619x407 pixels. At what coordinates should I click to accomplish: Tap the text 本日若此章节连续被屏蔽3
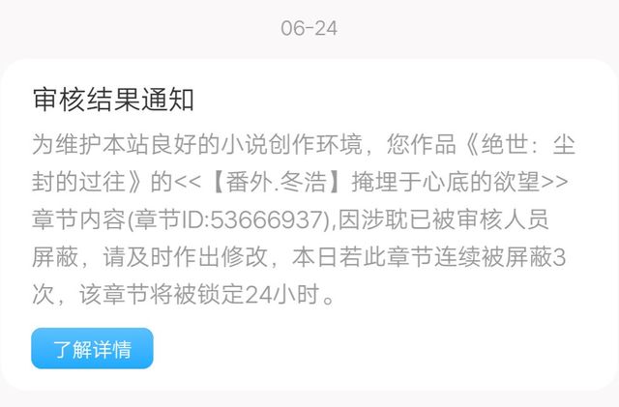click(429, 256)
